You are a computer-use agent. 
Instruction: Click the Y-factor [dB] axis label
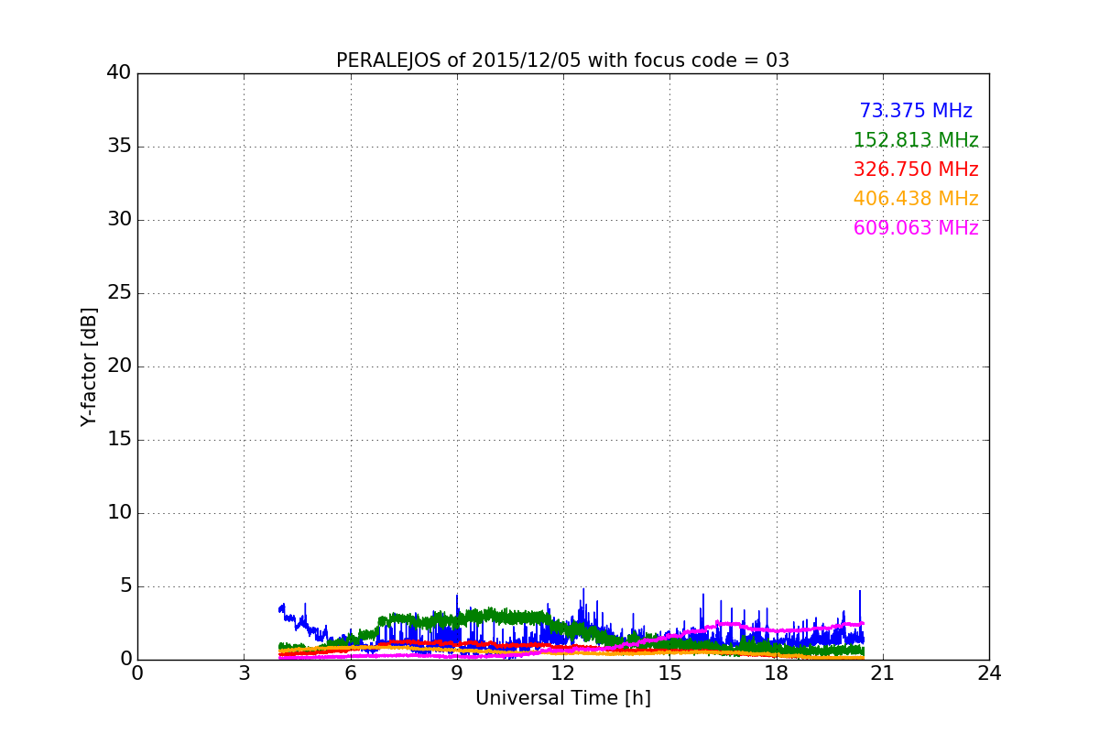click(89, 366)
